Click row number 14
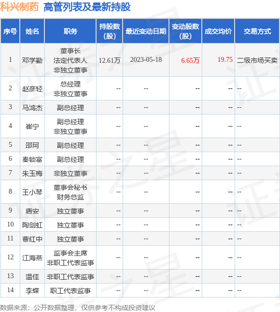 (10, 290)
